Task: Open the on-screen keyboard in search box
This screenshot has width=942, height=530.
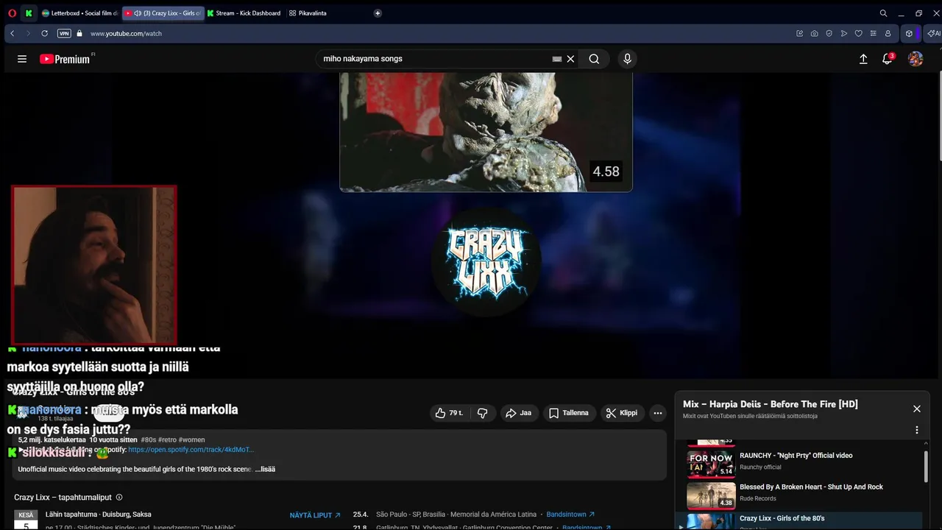Action: click(x=557, y=59)
